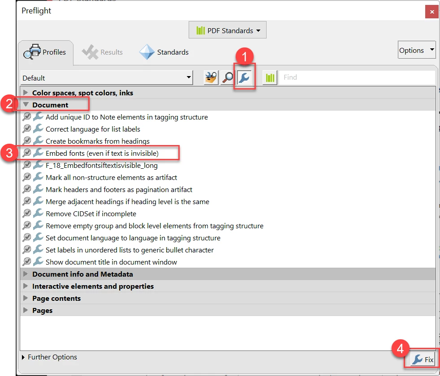Open the PDF Standards library dropdown
The image size is (440, 376).
228,30
